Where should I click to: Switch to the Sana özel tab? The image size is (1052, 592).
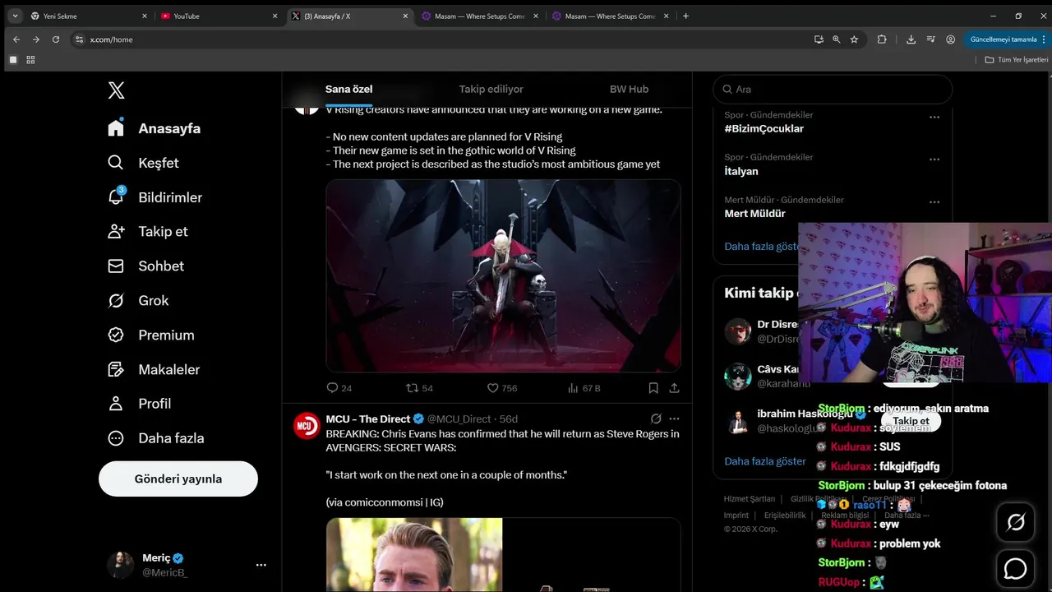point(349,90)
